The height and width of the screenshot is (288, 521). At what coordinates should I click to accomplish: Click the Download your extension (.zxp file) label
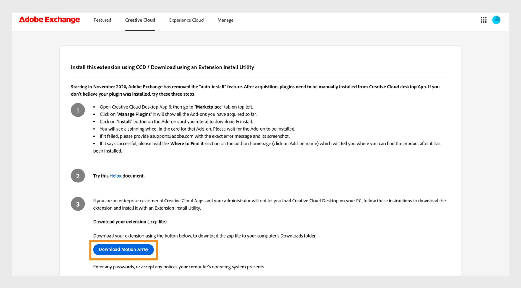pyautogui.click(x=130, y=221)
